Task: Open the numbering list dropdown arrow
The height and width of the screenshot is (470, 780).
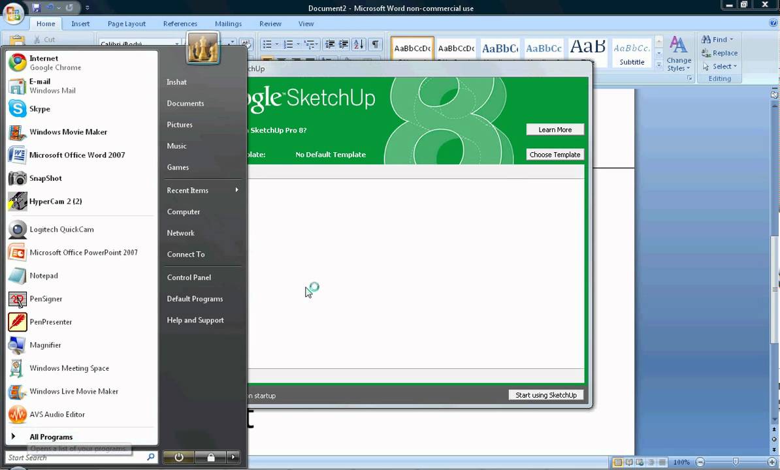Action: 298,44
